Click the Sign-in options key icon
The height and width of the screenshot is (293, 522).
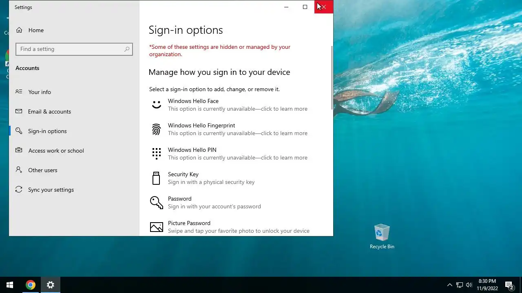[19, 131]
